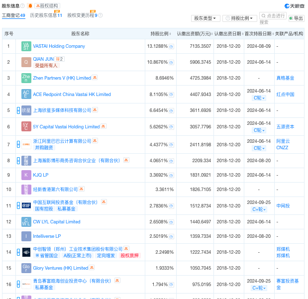308x299 pixels.
Task: Click structure icon beside Glory Ventures (HK)
Action: pos(92,267)
